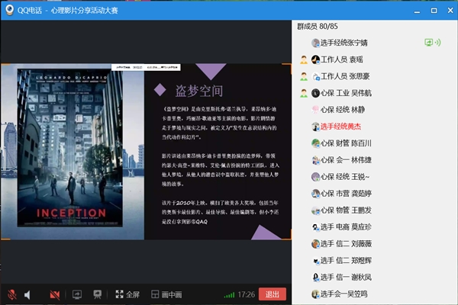Click the admin badge next to 张思豪
The height and width of the screenshot is (305, 458).
[x=304, y=76]
